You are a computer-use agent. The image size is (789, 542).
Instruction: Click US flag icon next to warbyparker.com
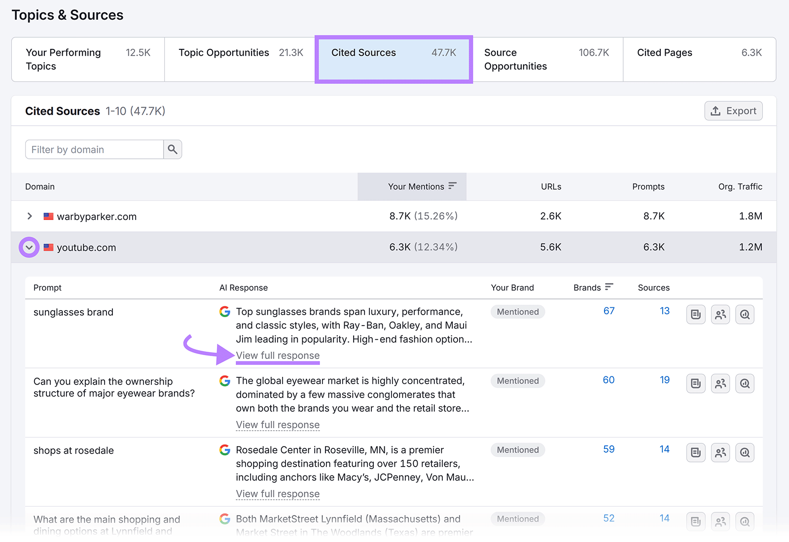[48, 216]
